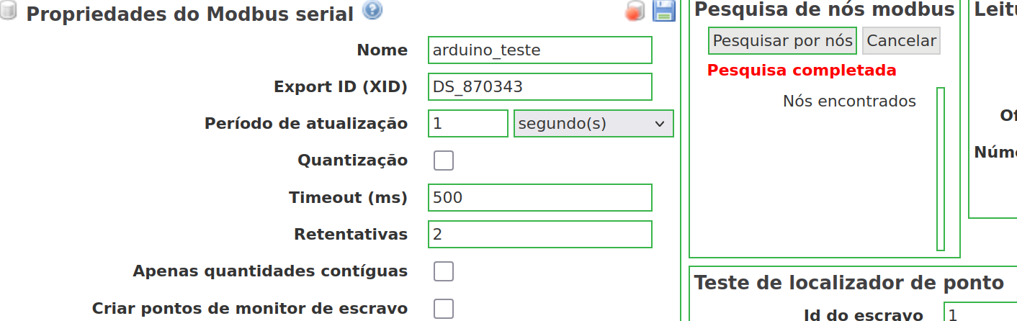Toggle the Quantização checkbox
Viewport: 1017px width, 321px height.
point(444,160)
